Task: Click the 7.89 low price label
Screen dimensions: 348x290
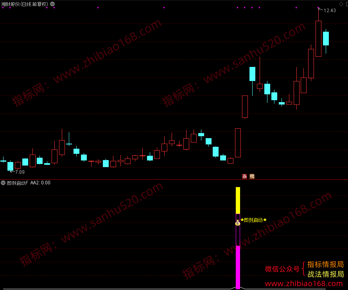Action: (20, 172)
